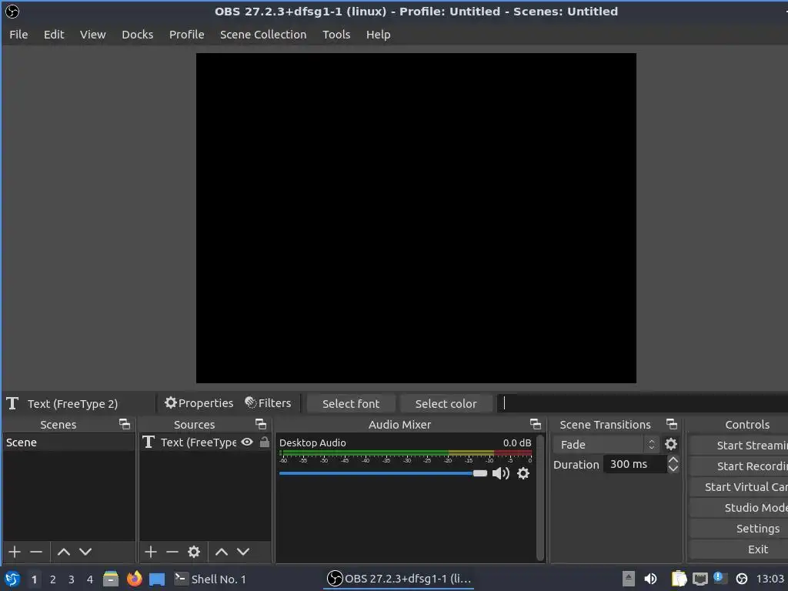Add a new scene with plus icon
Viewport: 788px width, 591px height.
coord(15,552)
